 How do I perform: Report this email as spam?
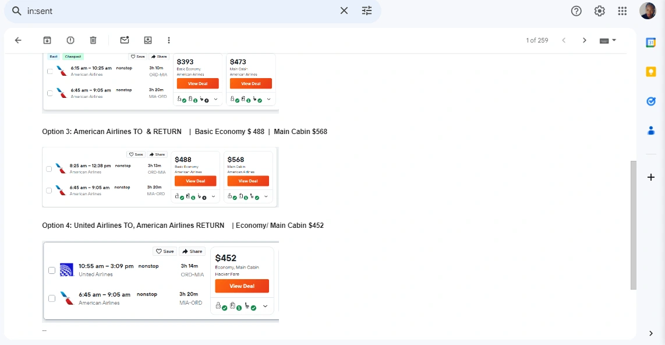click(70, 40)
